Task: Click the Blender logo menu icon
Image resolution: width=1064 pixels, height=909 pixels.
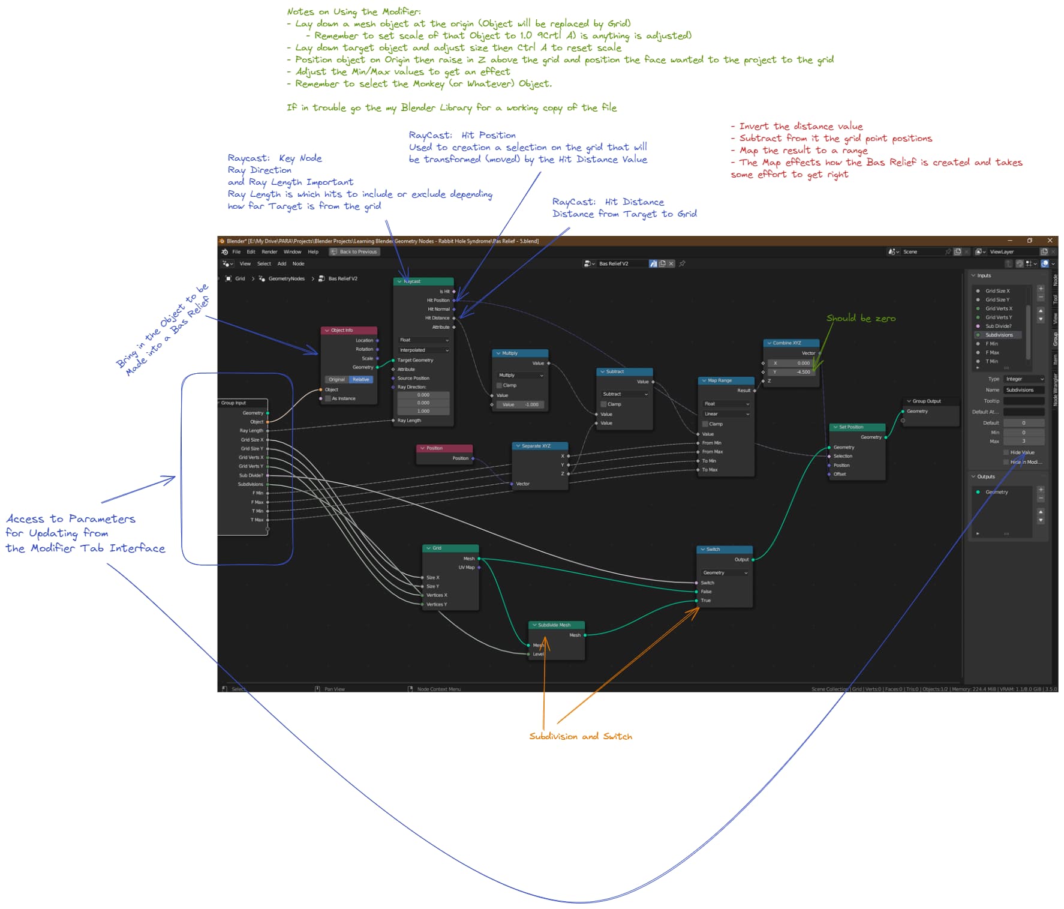Action: [x=225, y=252]
